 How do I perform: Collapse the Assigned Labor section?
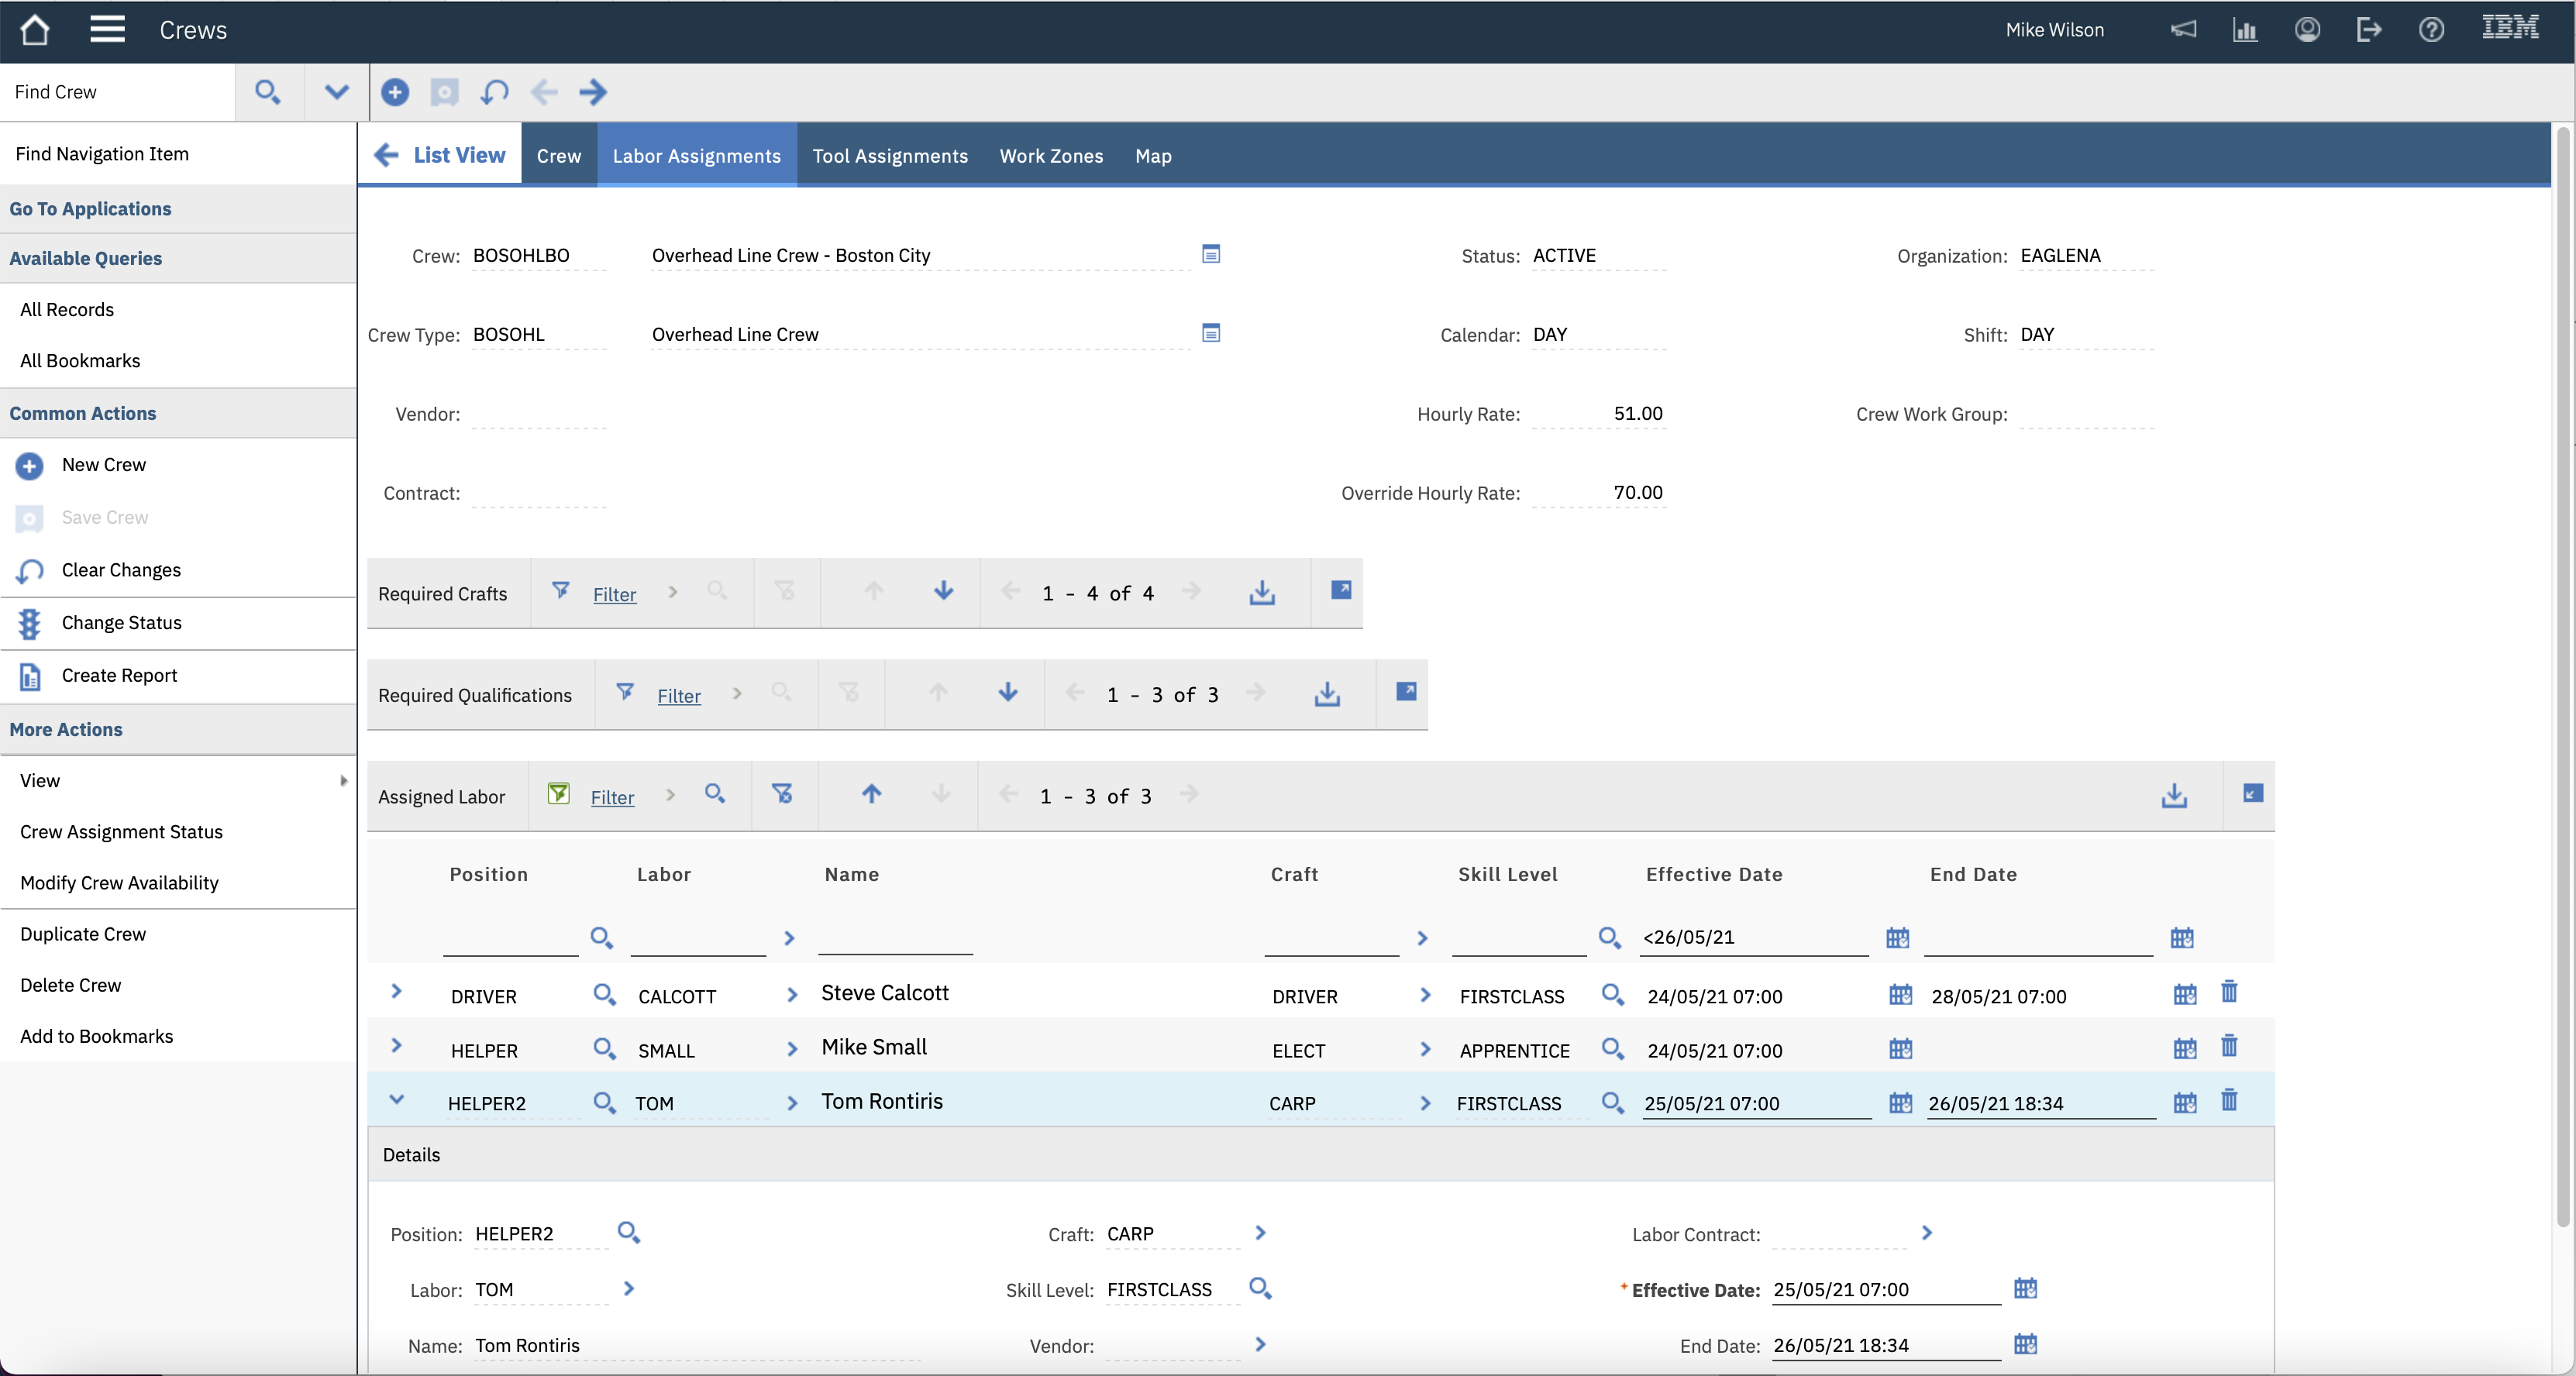[x=2252, y=794]
